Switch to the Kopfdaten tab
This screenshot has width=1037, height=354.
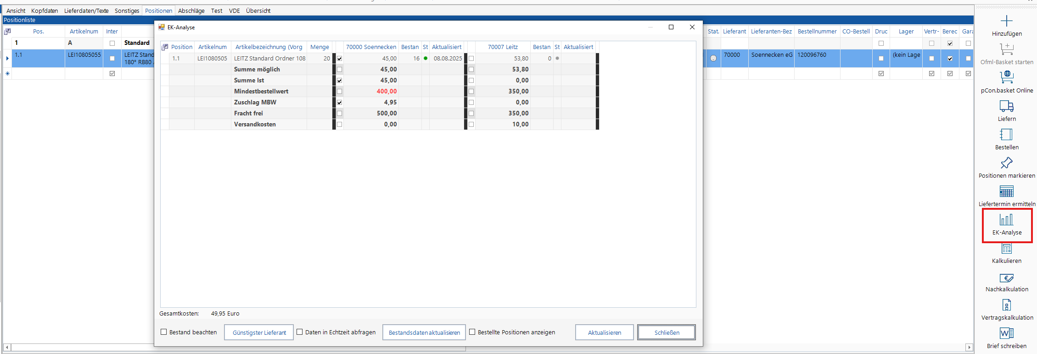(45, 11)
